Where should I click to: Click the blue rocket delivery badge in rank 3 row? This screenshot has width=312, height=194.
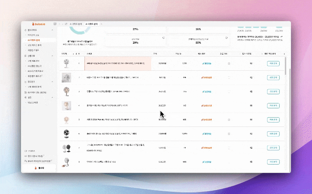(x=207, y=92)
